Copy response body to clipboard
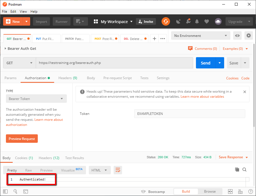Screen dimensions: 256x196 tap(237, 170)
